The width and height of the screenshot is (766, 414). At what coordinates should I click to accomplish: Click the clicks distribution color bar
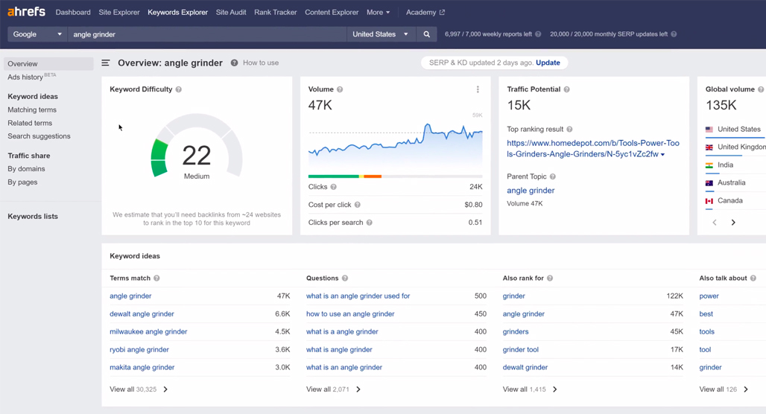(395, 176)
